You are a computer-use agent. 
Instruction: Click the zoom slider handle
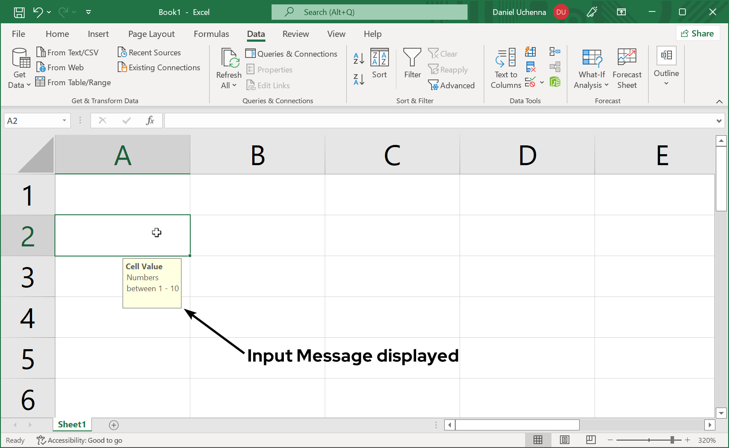pos(672,440)
